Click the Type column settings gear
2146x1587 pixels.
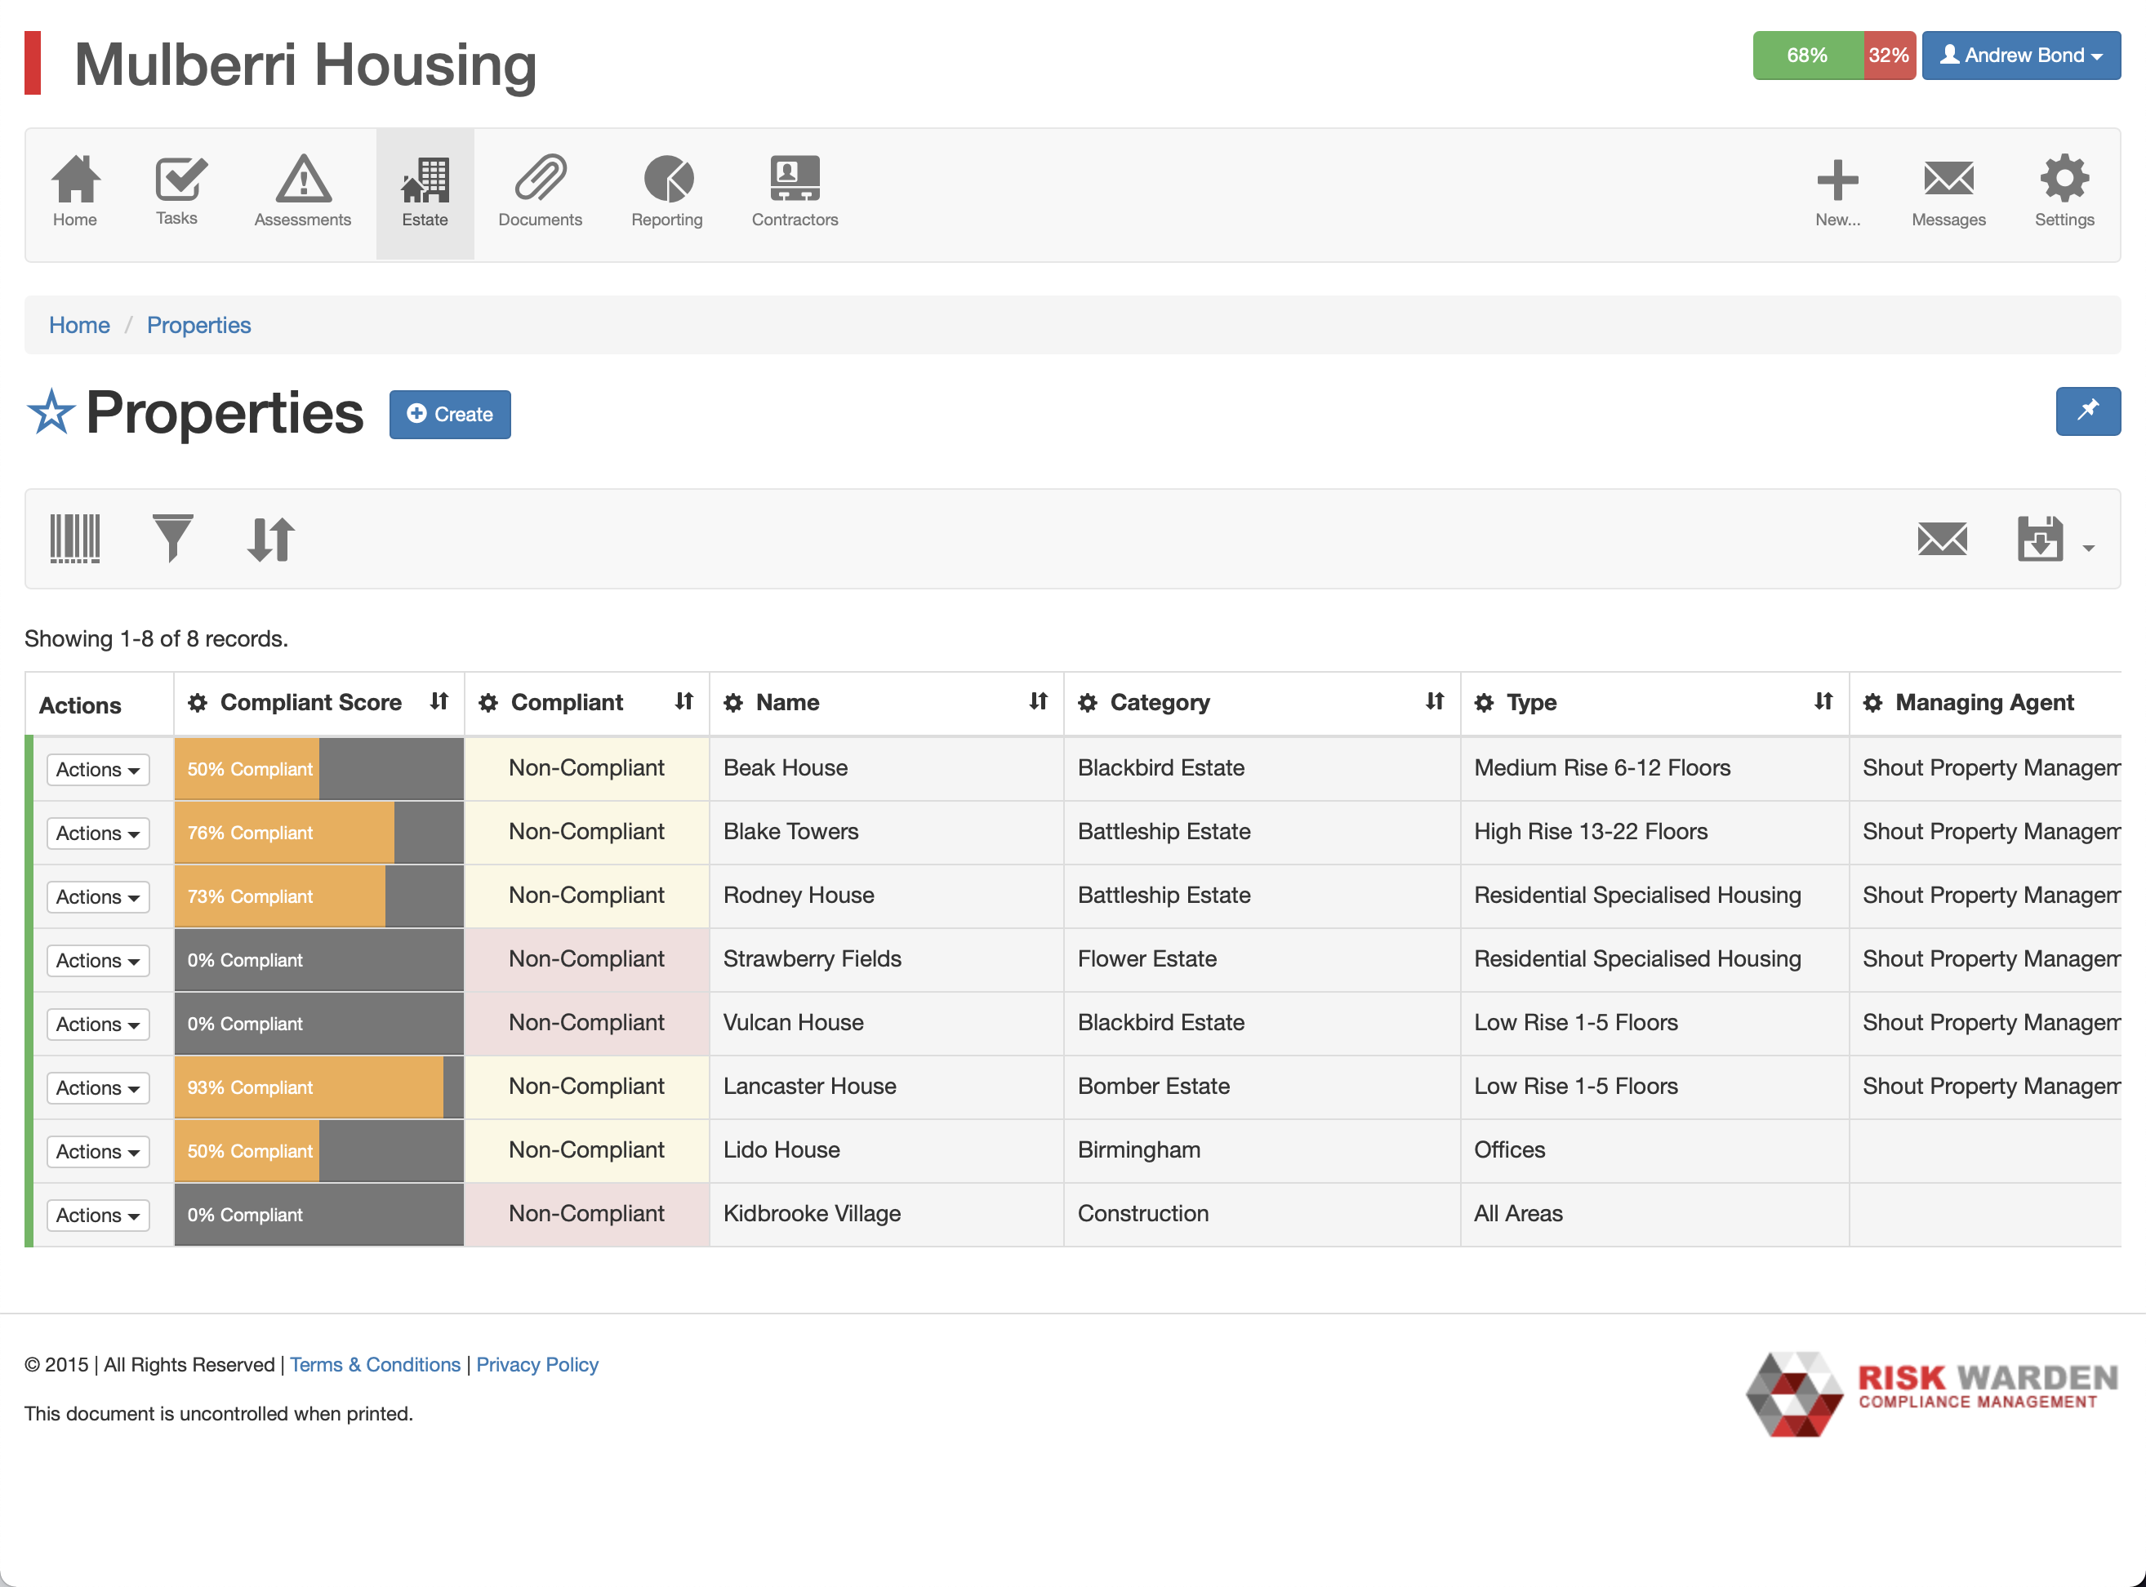1484,703
